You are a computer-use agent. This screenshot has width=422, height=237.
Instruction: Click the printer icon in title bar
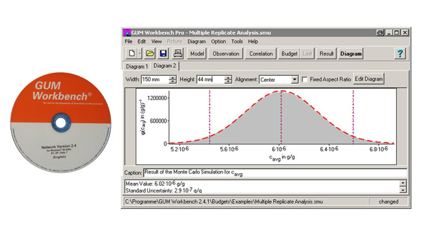coord(380,32)
